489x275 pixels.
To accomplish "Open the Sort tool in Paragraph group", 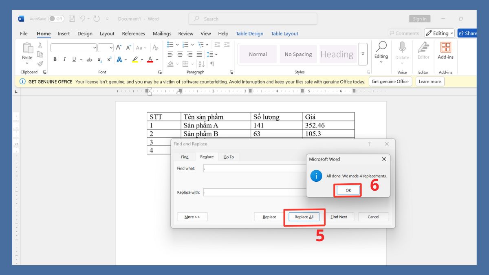I will (x=201, y=64).
